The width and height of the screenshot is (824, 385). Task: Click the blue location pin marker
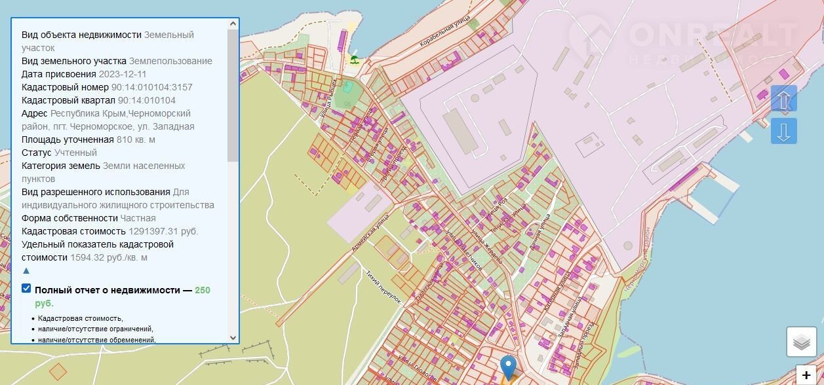508,367
